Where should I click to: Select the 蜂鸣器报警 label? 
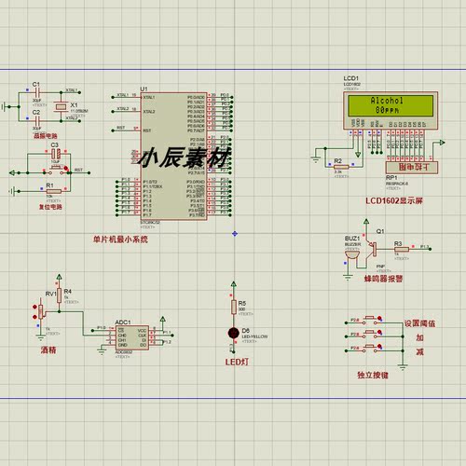[383, 279]
